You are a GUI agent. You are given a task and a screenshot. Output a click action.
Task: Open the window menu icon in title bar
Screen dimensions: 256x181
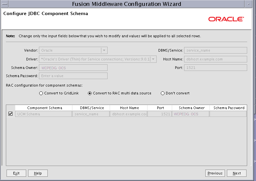(5, 4)
